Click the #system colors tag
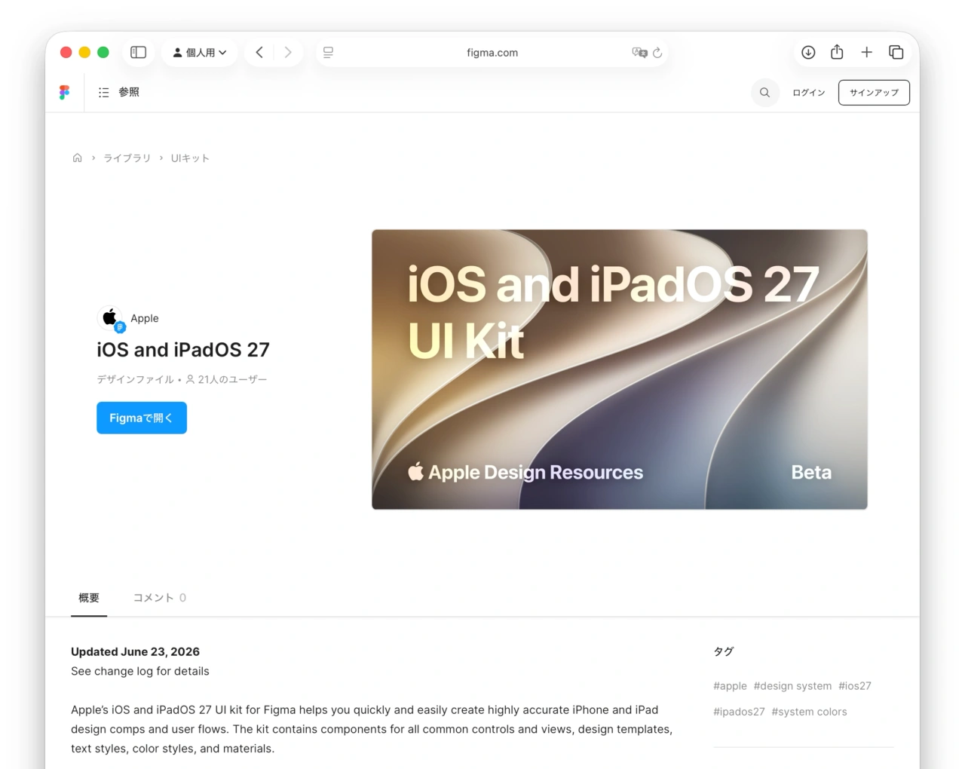This screenshot has height=769, width=965. [809, 712]
